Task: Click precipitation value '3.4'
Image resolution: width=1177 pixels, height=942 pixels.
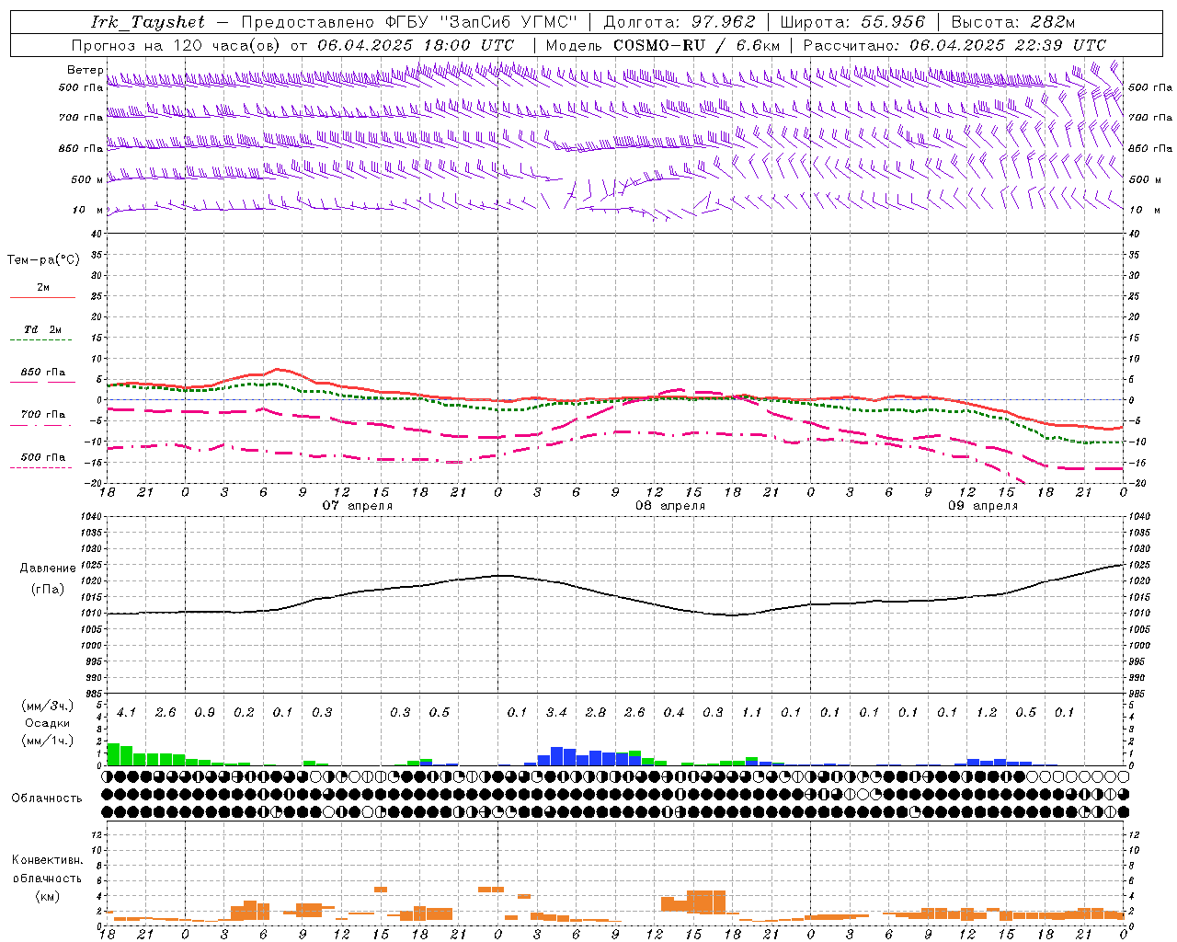Action: pos(556,713)
